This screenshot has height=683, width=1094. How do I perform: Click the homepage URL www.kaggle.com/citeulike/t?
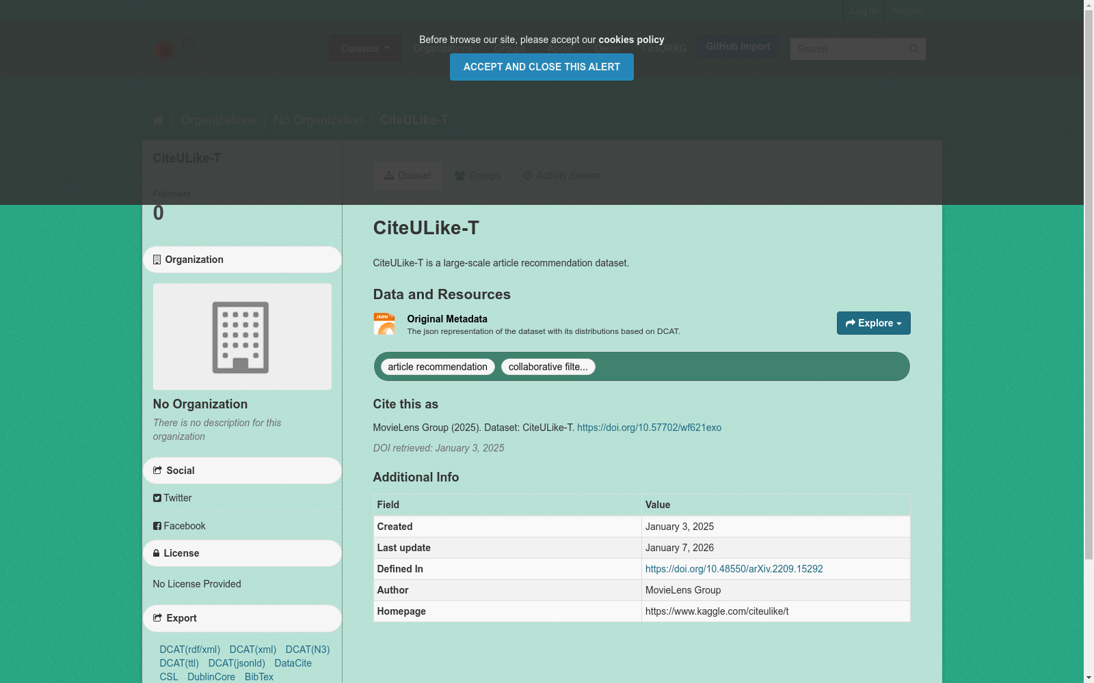point(717,611)
